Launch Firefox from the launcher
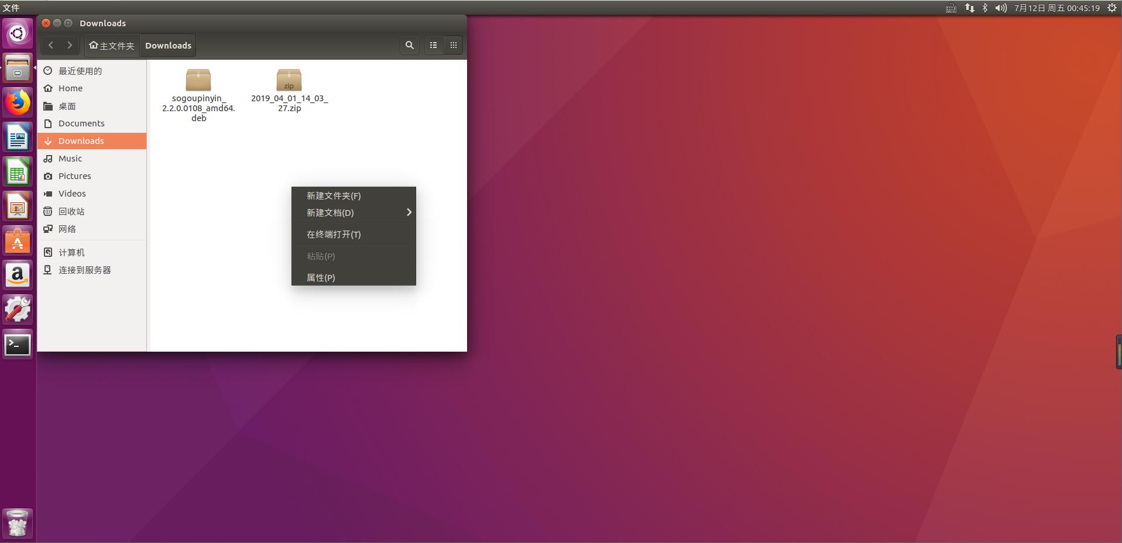The image size is (1122, 543). point(18,102)
